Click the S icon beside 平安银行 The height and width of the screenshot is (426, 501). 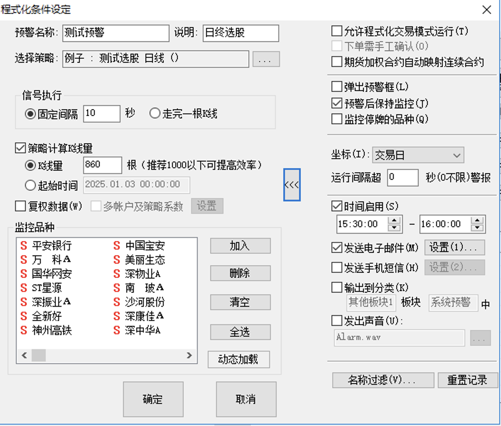(24, 246)
